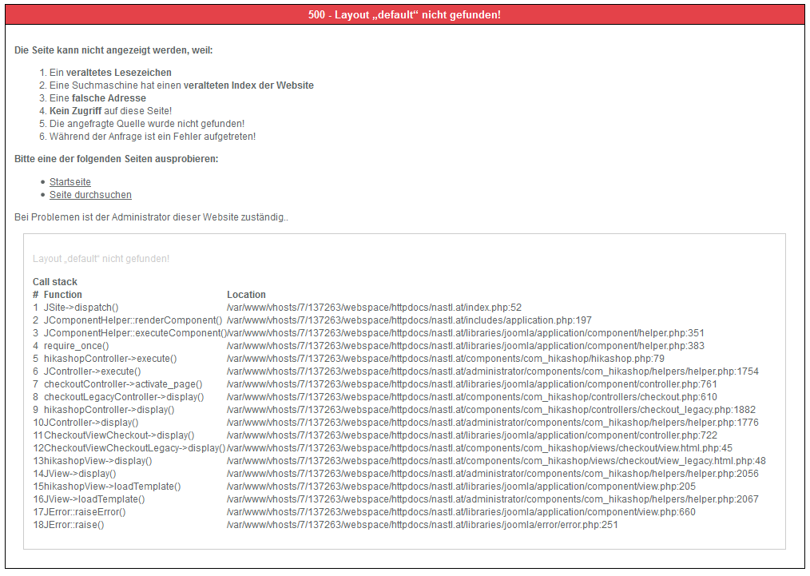Click the "falsche Adresse" list entry
810x576 pixels.
click(x=97, y=98)
